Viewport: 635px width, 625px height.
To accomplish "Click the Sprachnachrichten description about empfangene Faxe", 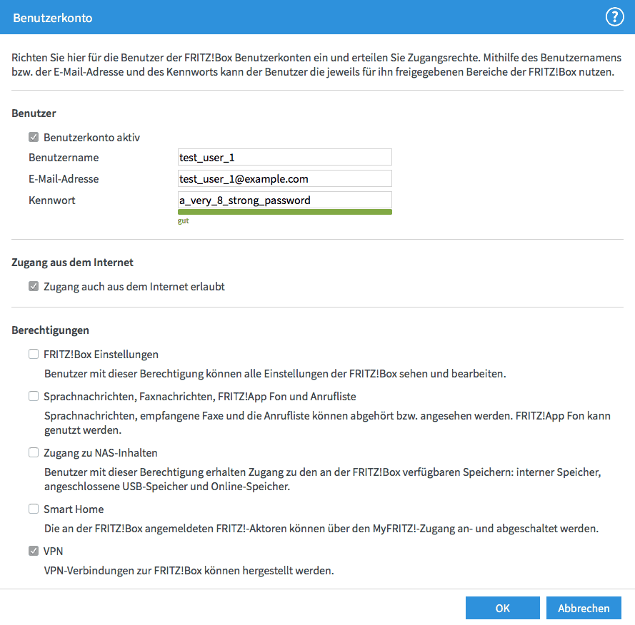I will pyautogui.click(x=327, y=423).
